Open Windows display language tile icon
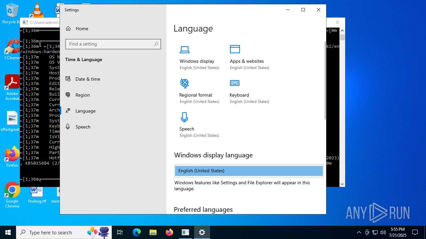This screenshot has height=239, width=426. pyautogui.click(x=185, y=50)
